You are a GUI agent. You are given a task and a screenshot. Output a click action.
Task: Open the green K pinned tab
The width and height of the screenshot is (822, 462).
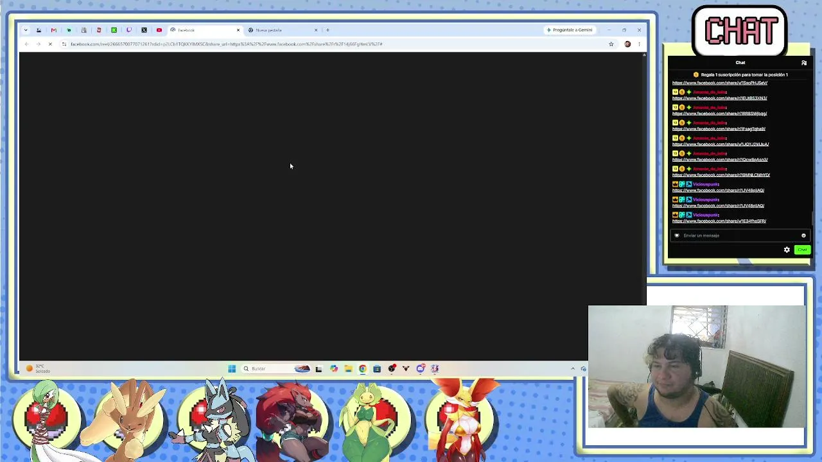114,30
